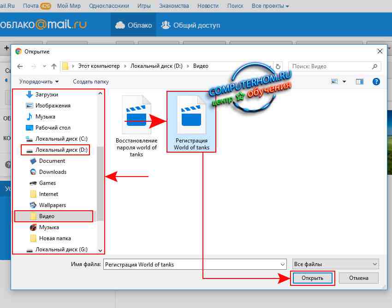Select 'Изображения' in the navigation tree
This screenshot has width=392, height=308.
point(53,106)
